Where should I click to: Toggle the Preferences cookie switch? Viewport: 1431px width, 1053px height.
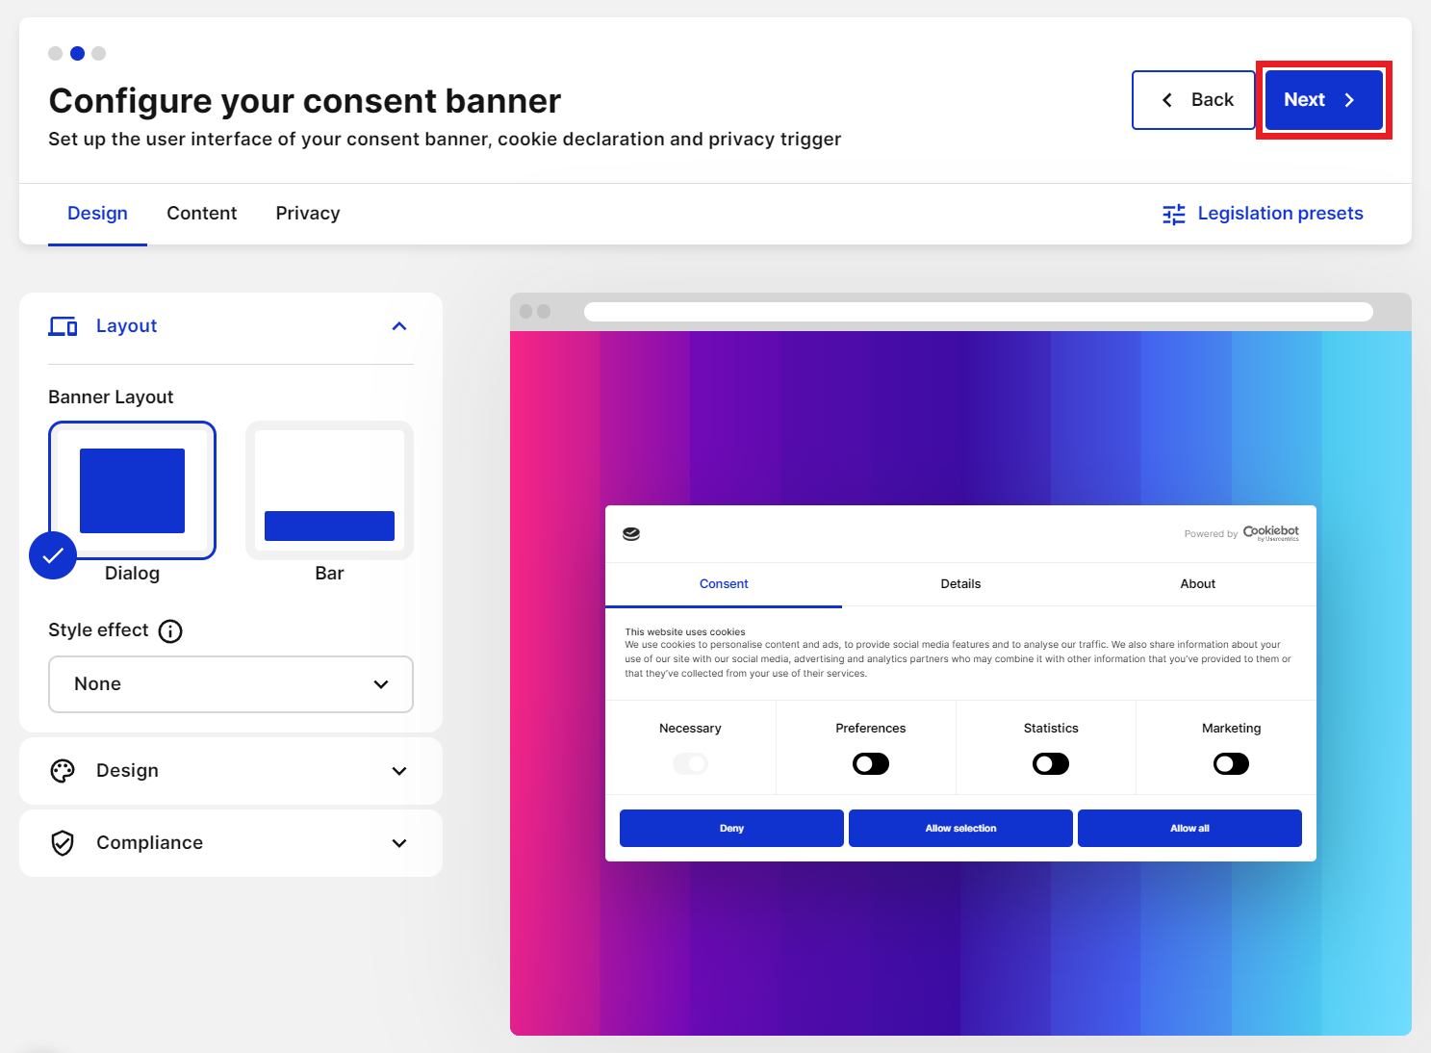click(870, 764)
